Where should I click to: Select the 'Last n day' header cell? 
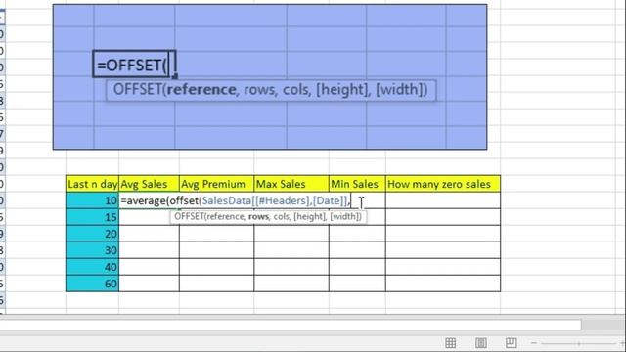pos(92,184)
